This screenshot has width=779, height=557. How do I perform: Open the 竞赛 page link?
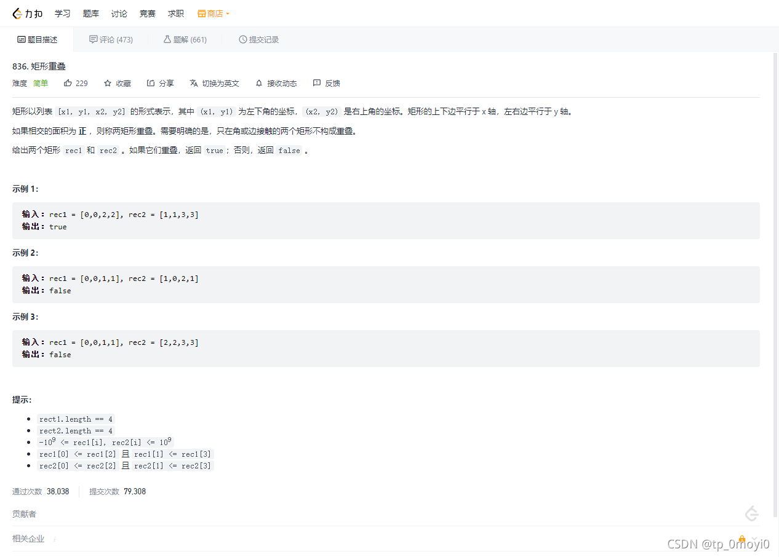pos(147,13)
